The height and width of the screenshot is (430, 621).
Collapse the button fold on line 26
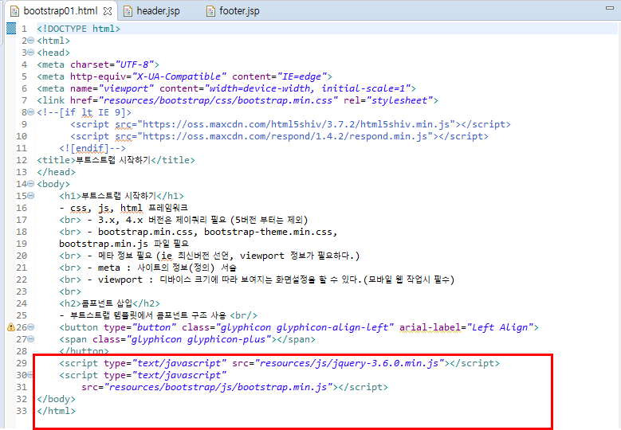pos(31,327)
